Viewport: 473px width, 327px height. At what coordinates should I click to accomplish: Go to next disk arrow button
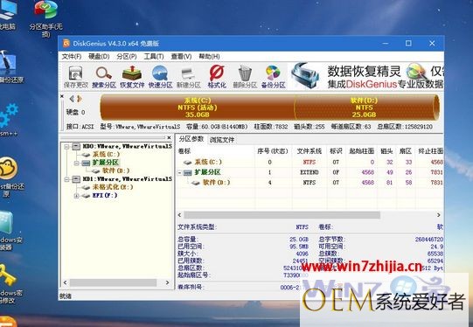(80, 99)
